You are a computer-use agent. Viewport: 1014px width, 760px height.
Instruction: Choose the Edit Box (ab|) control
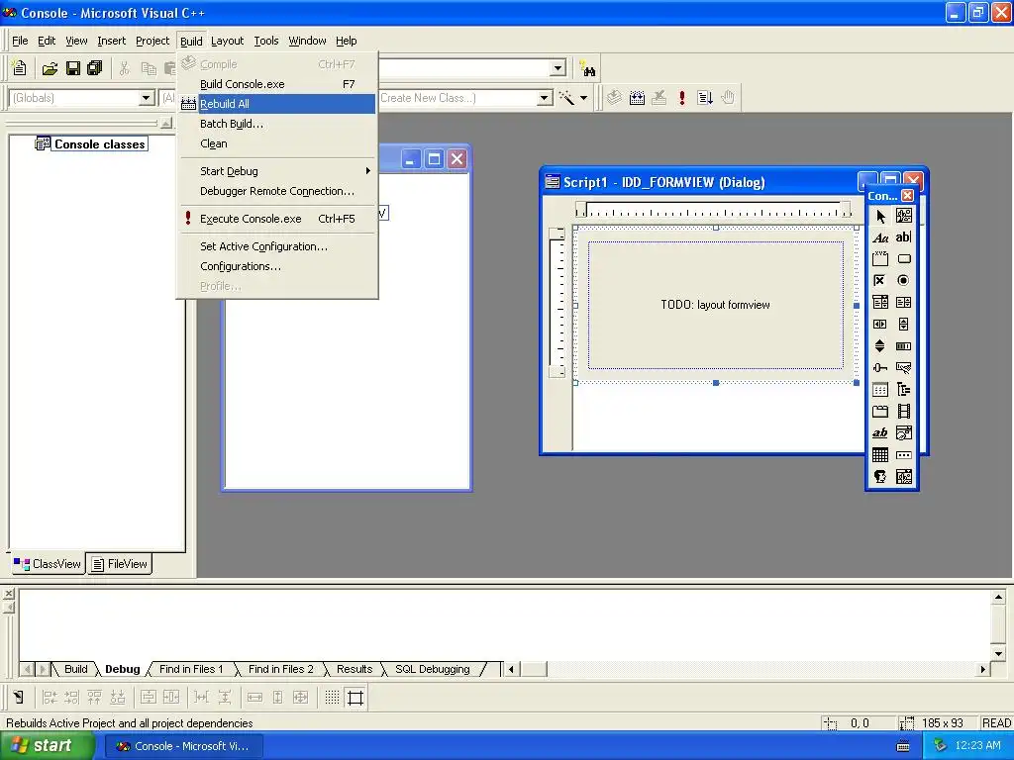[903, 237]
